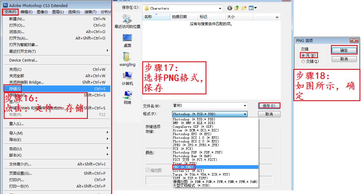
Task: Select the Desktop (桌面) shortcut icon
Action: (x=127, y=41)
